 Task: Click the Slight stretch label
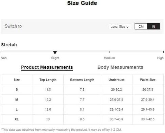pyautogui.click(x=55, y=58)
